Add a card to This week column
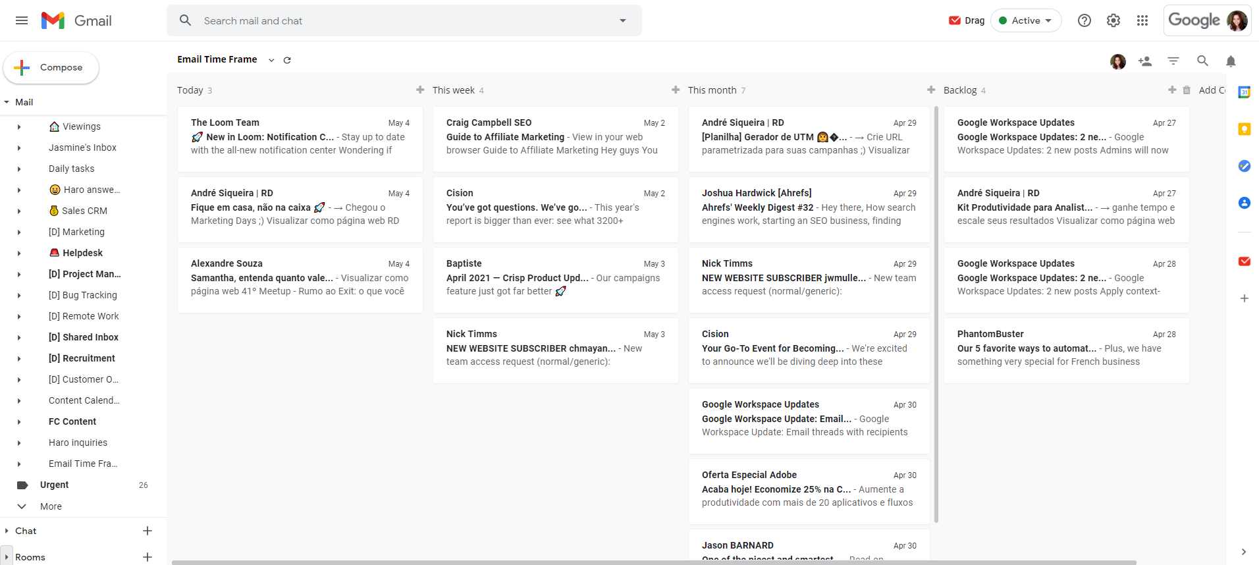 [676, 90]
